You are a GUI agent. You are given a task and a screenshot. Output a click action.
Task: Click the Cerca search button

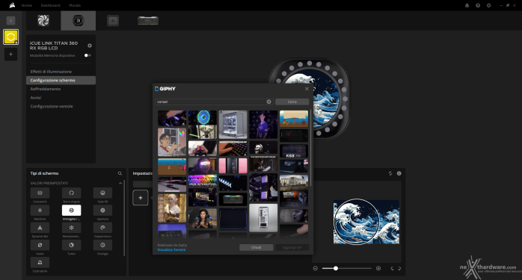(292, 102)
